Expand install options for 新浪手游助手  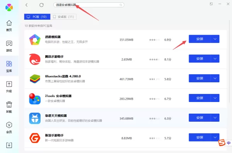(x=215, y=137)
